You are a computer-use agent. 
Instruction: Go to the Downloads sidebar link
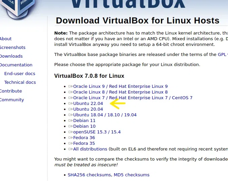click(x=11, y=56)
